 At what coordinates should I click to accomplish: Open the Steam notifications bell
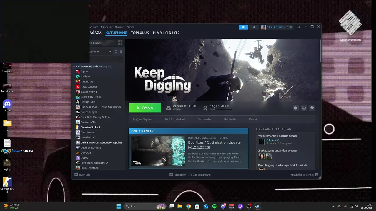coord(254,27)
